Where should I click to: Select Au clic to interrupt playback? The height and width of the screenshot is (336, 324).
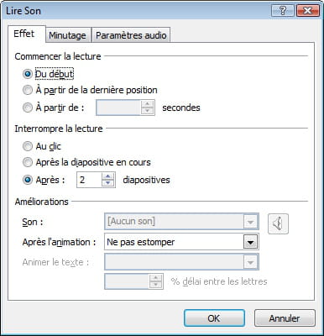[x=28, y=146]
